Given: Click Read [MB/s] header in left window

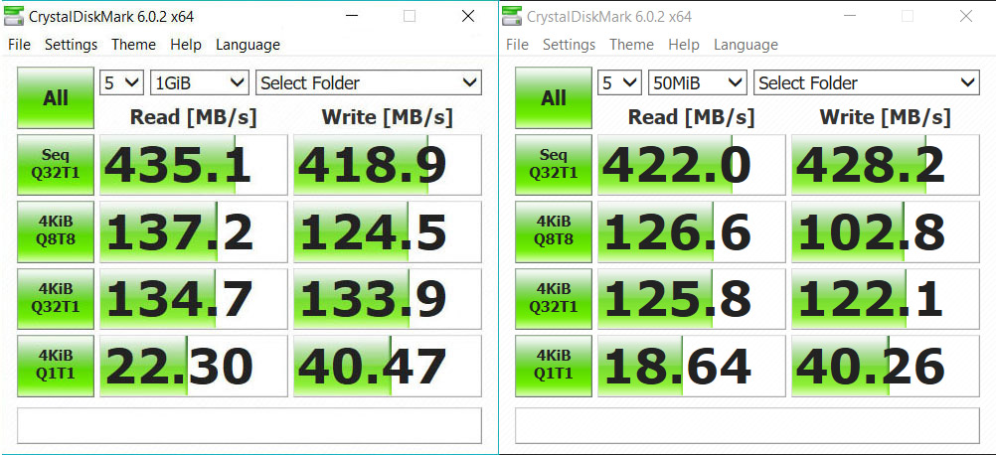Looking at the screenshot, I should [x=193, y=117].
